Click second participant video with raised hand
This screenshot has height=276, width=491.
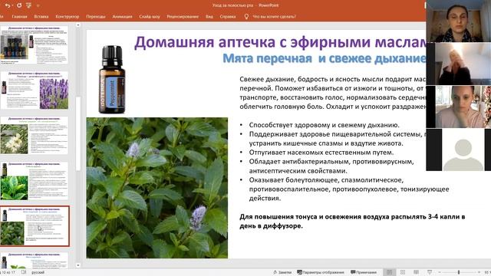pyautogui.click(x=459, y=64)
